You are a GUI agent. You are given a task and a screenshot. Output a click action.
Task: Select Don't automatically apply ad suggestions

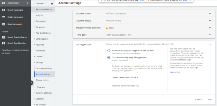[x=109, y=57]
